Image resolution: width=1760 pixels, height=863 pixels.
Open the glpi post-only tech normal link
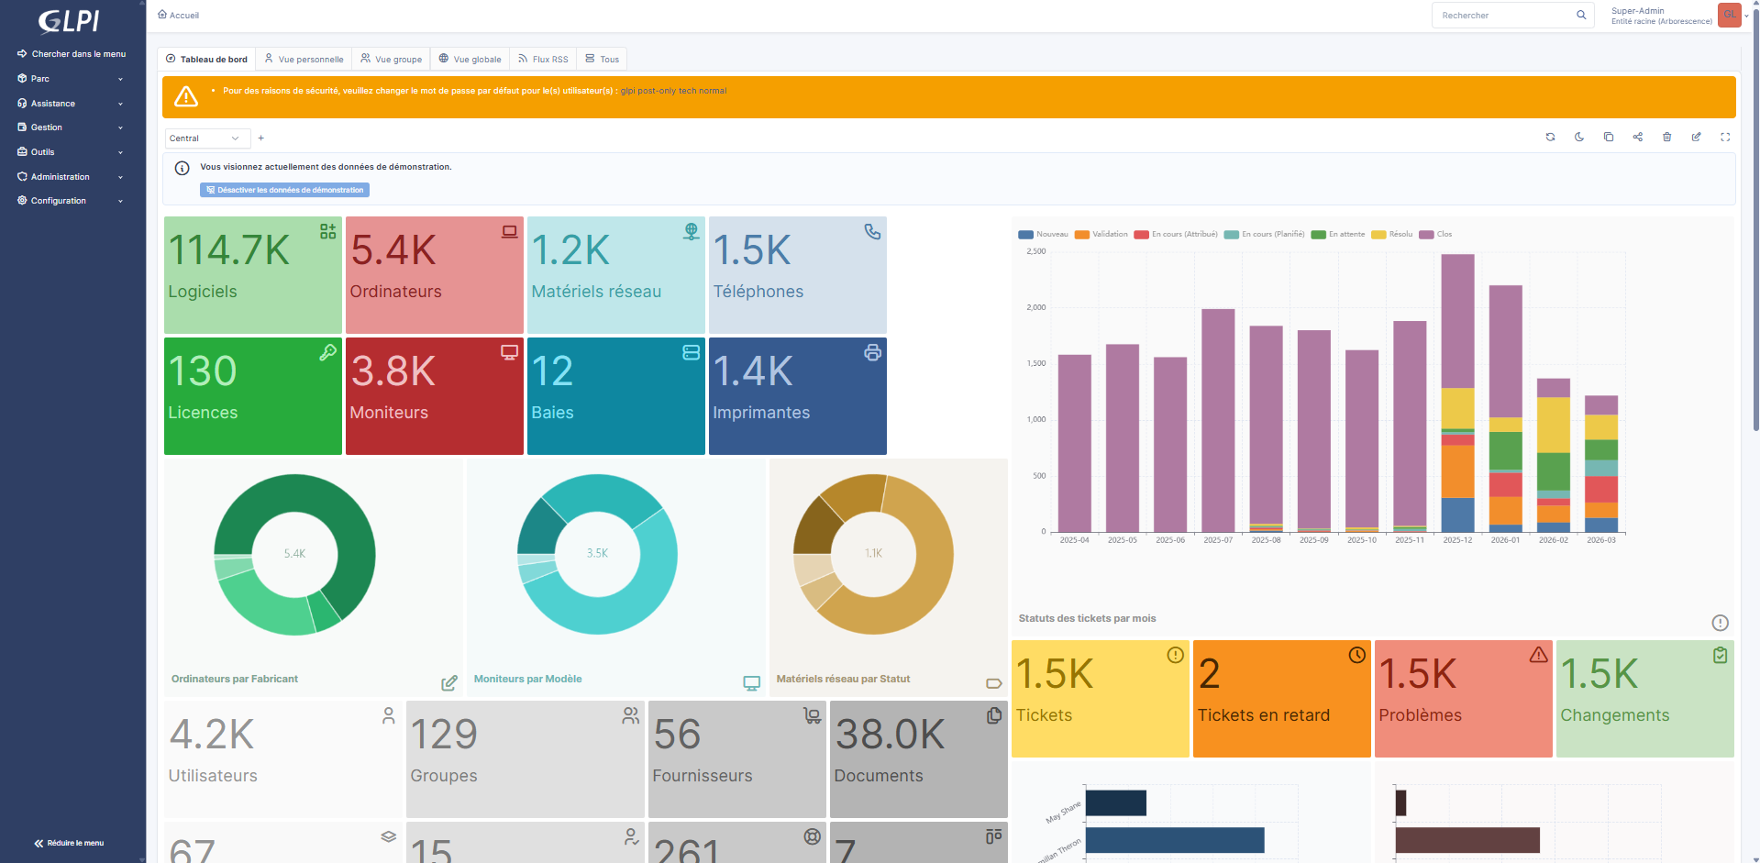pos(673,91)
